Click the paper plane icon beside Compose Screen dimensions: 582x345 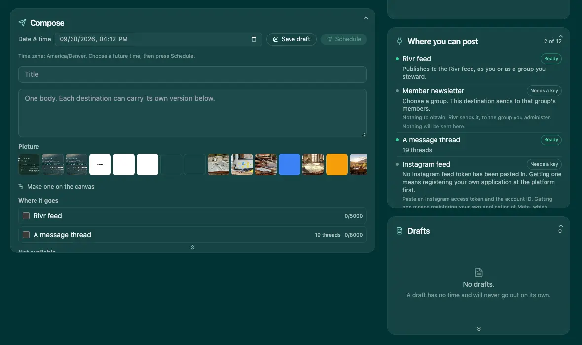click(22, 23)
